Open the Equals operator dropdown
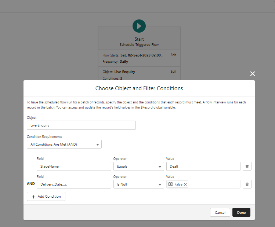 click(x=138, y=166)
